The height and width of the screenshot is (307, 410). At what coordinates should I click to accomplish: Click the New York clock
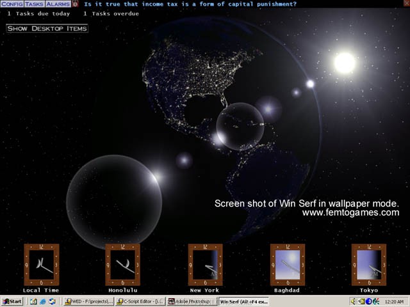[x=205, y=264]
